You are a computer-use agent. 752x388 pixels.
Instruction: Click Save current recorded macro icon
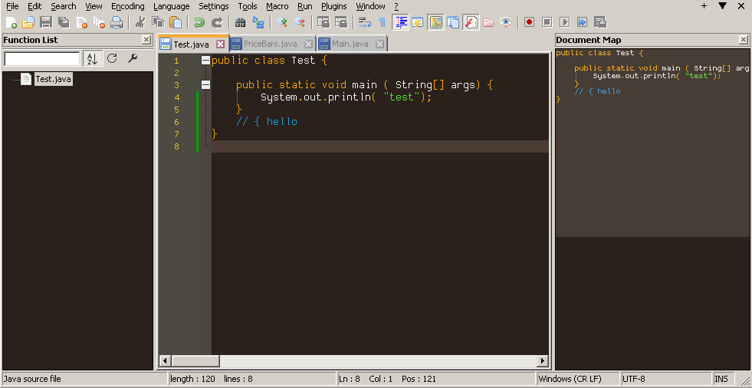point(600,22)
